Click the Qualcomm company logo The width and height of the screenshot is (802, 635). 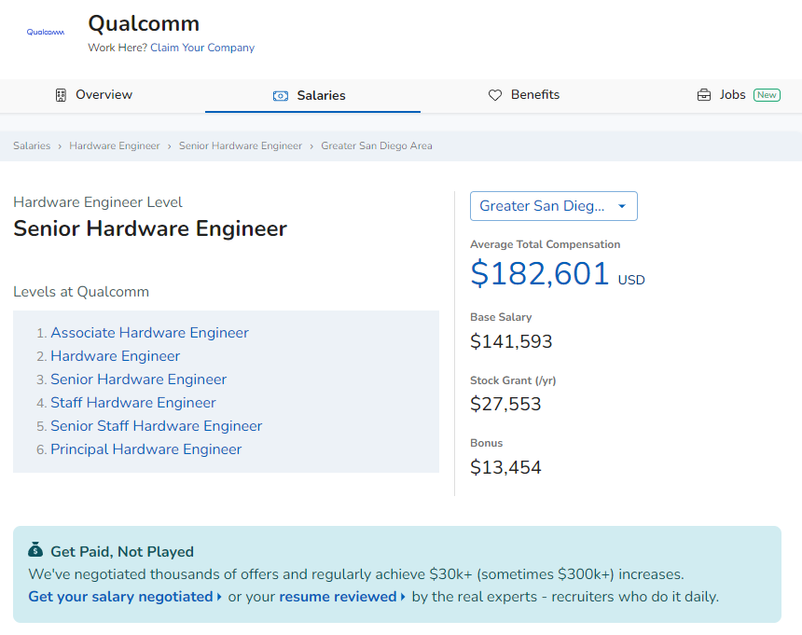pyautogui.click(x=46, y=32)
